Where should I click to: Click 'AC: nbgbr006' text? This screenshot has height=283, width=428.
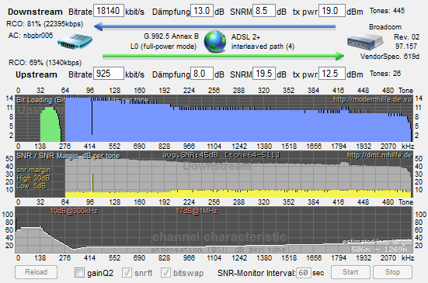(x=30, y=36)
